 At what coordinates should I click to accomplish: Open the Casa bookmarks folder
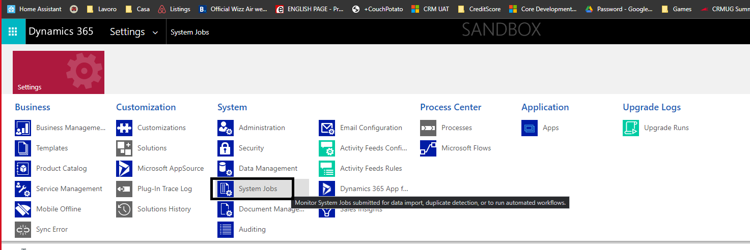pyautogui.click(x=136, y=9)
